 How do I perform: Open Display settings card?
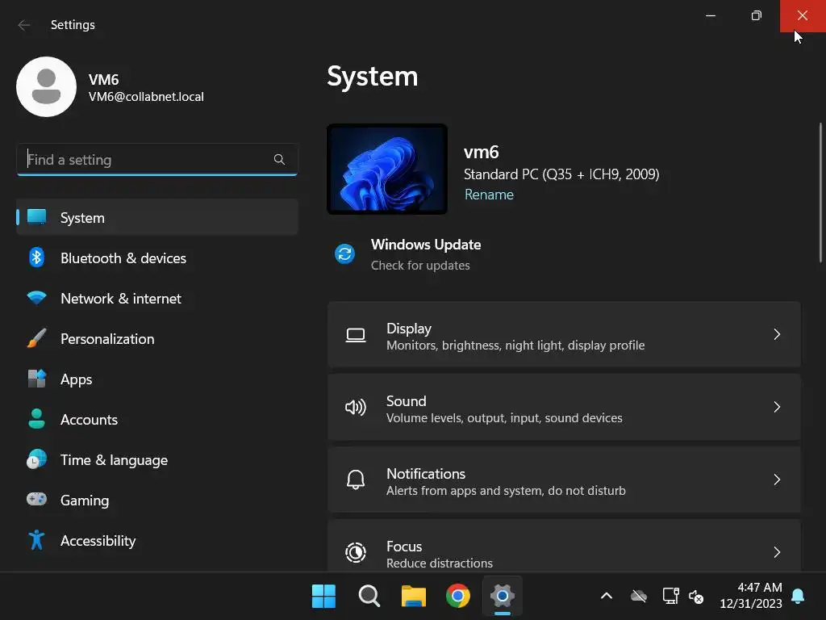(564, 334)
